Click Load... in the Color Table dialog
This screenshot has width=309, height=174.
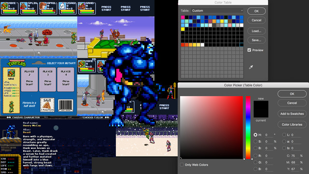[256, 31]
